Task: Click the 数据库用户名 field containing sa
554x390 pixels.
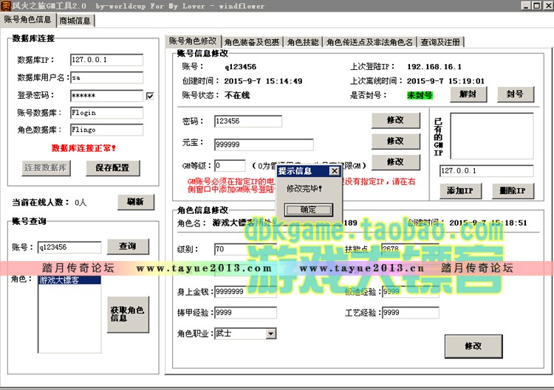Action: (x=106, y=77)
